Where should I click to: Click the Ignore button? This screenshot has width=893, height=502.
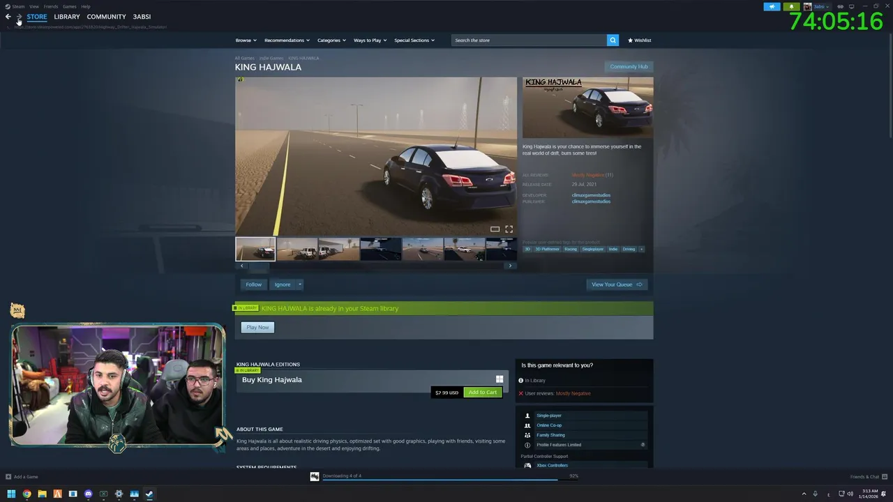(x=283, y=284)
